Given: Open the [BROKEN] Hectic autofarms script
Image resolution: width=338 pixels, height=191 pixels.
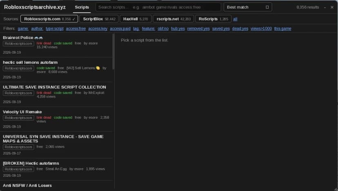Looking at the screenshot, I should 56,169.
